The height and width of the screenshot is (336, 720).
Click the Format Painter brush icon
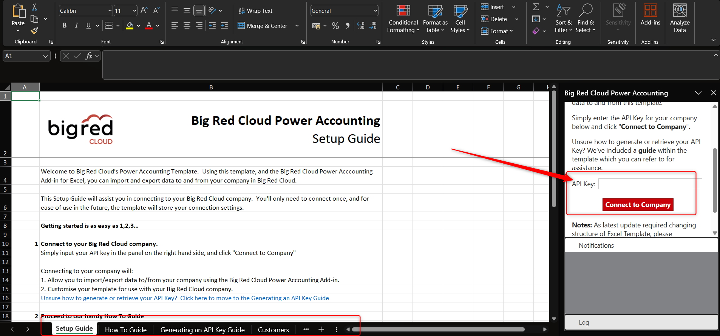[34, 31]
